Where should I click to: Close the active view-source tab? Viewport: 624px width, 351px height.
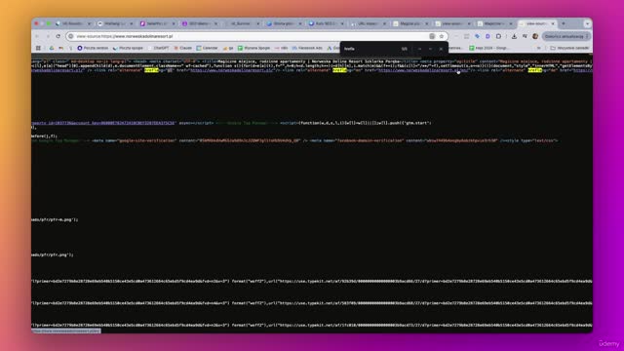pos(553,23)
